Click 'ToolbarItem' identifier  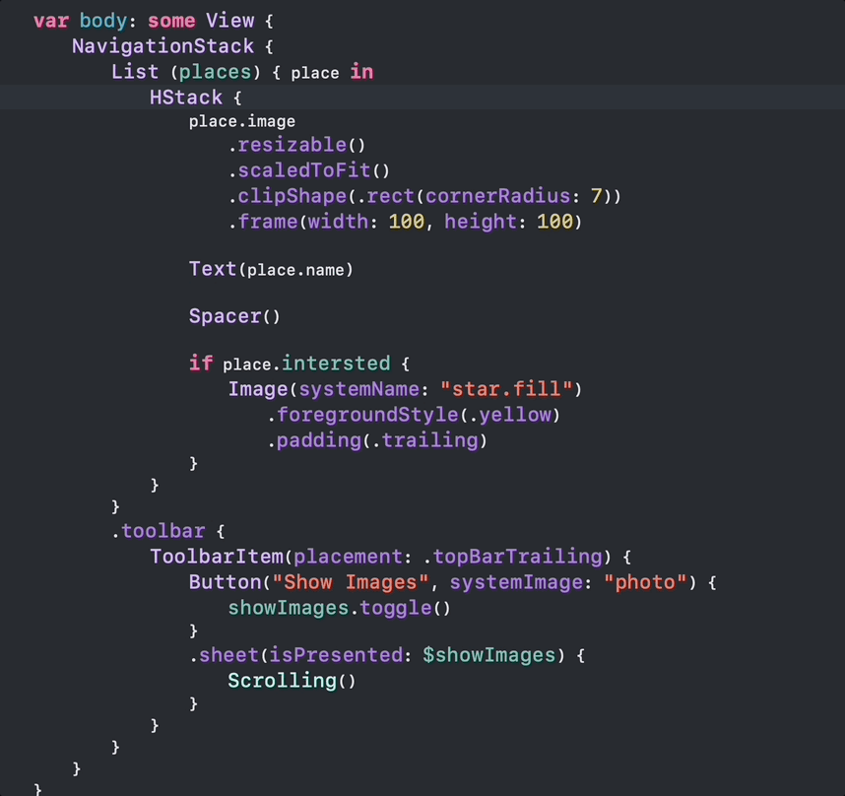point(217,557)
